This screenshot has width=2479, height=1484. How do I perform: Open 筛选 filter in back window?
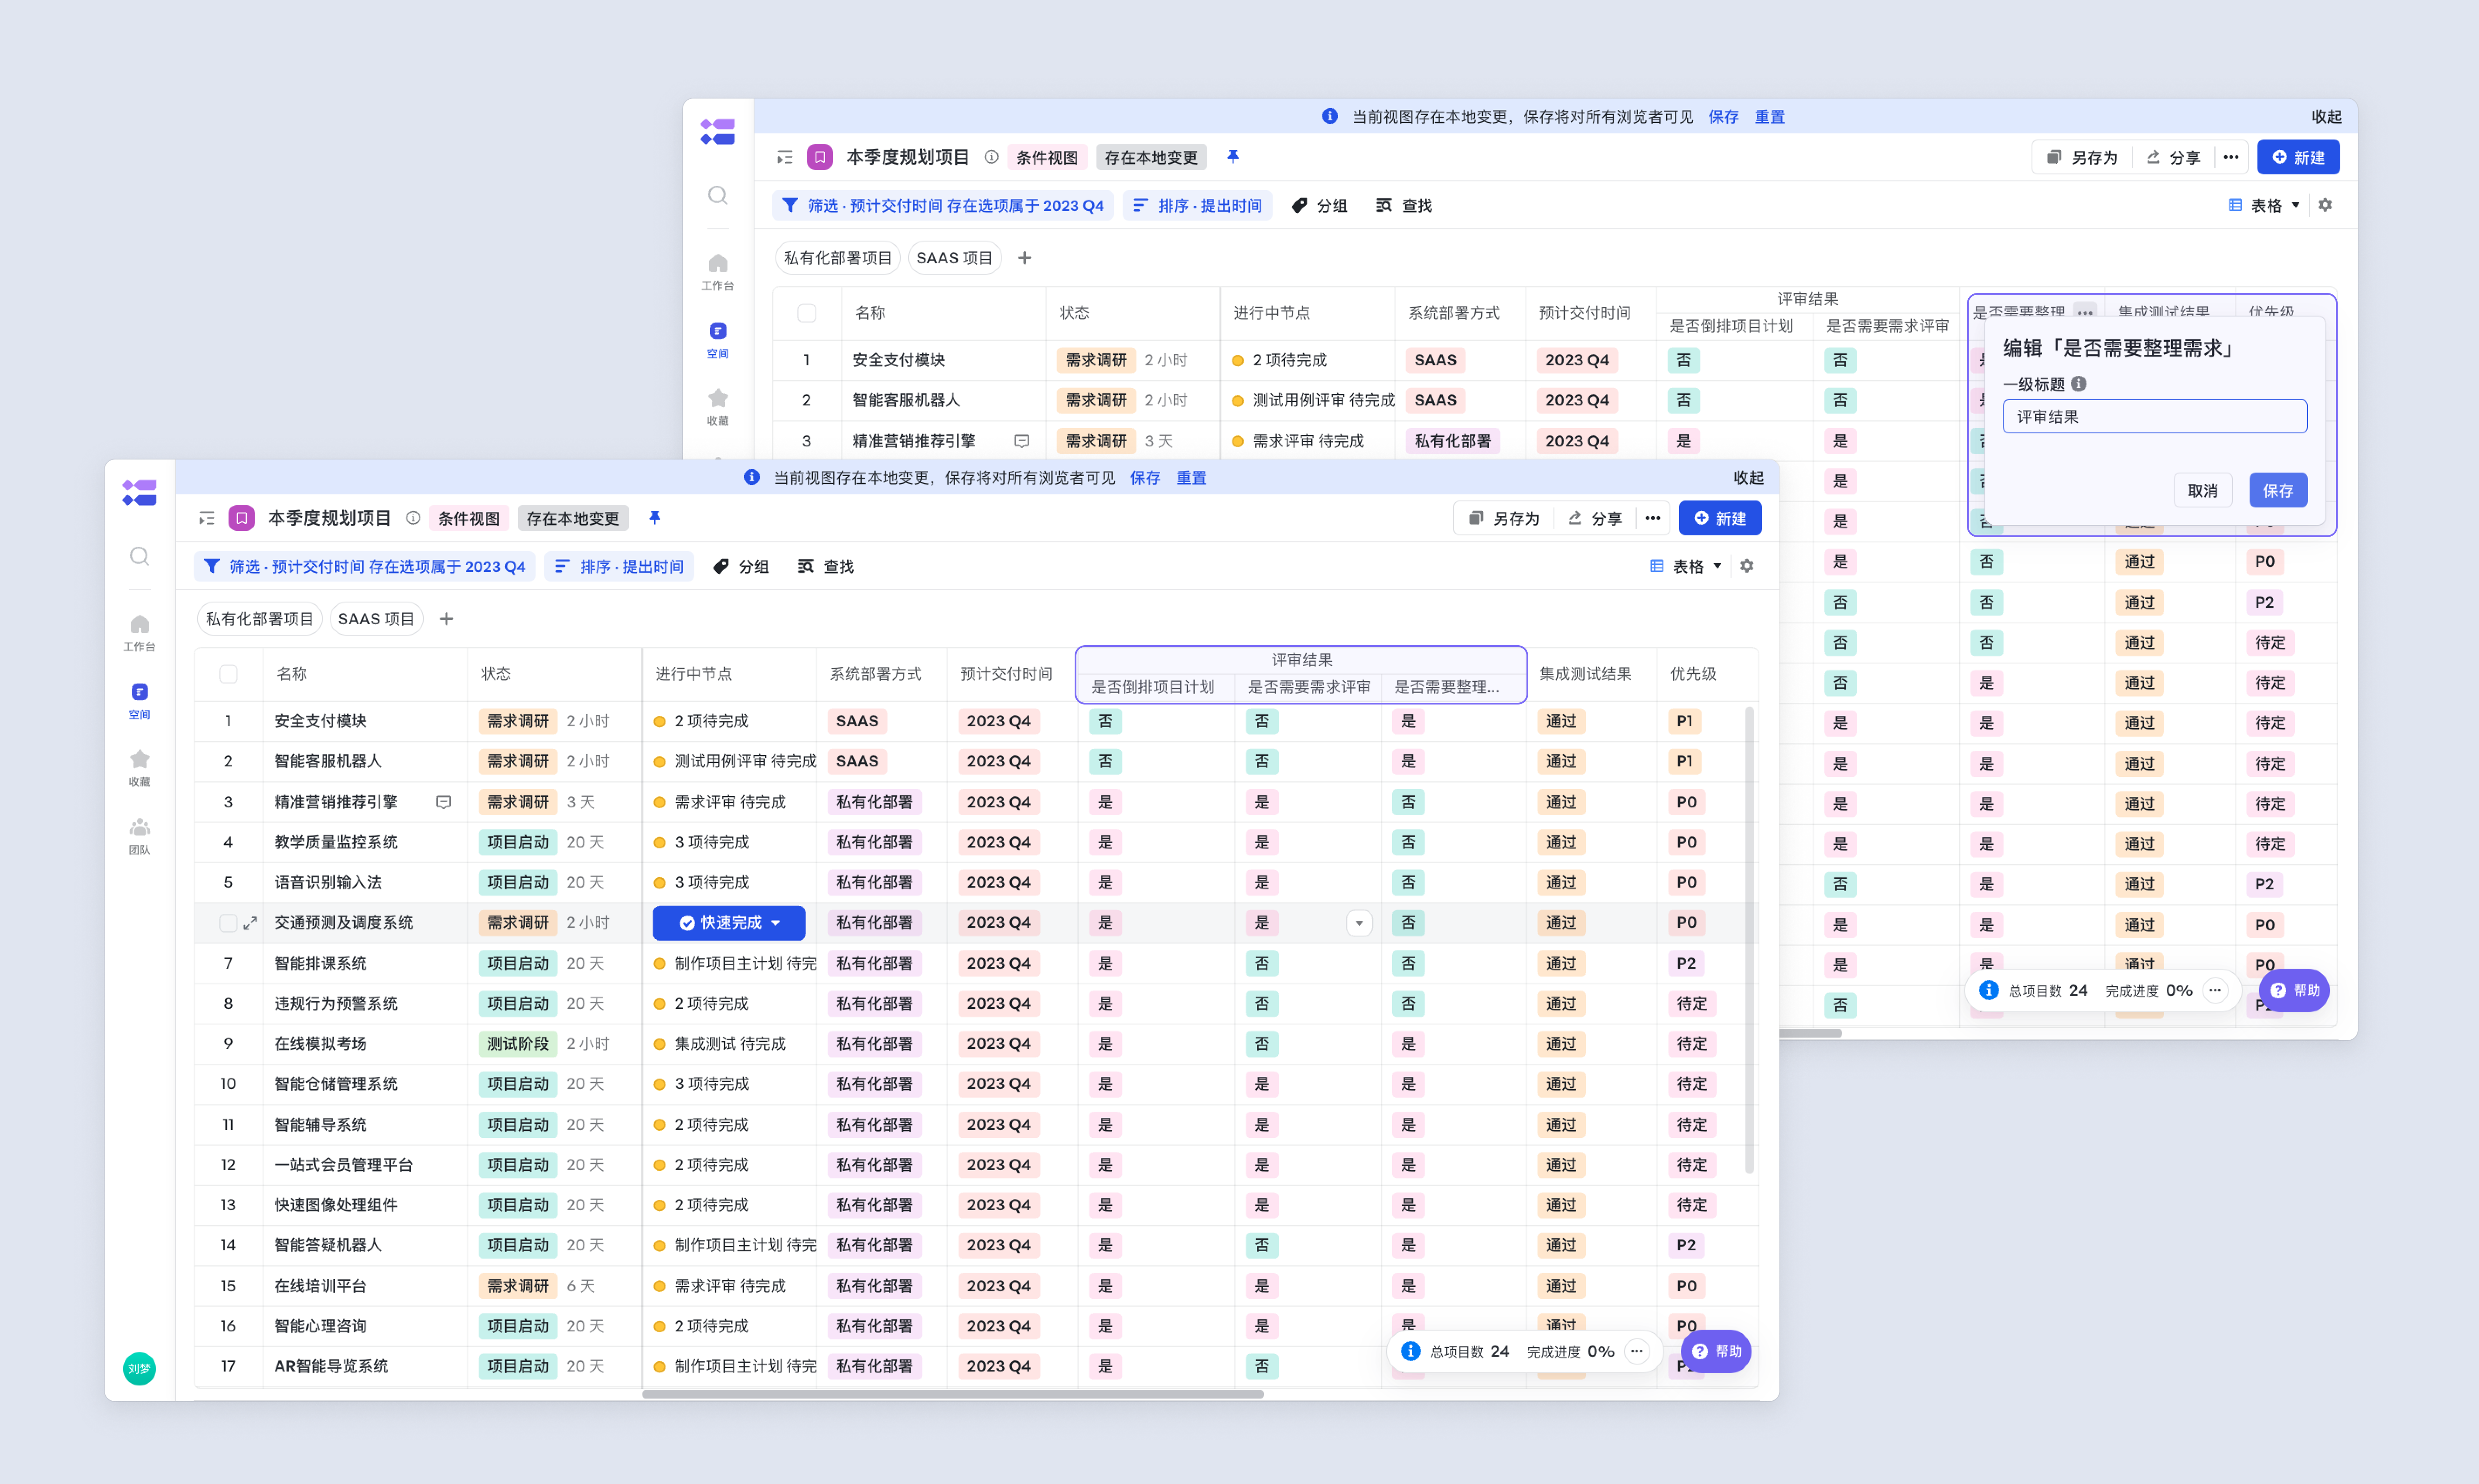[943, 205]
